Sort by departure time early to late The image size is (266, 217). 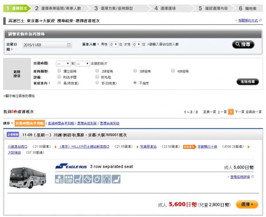click(30, 123)
